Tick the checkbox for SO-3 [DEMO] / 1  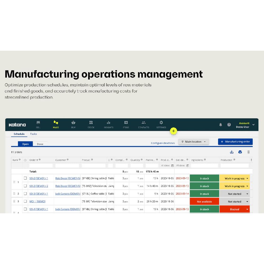click(25, 194)
